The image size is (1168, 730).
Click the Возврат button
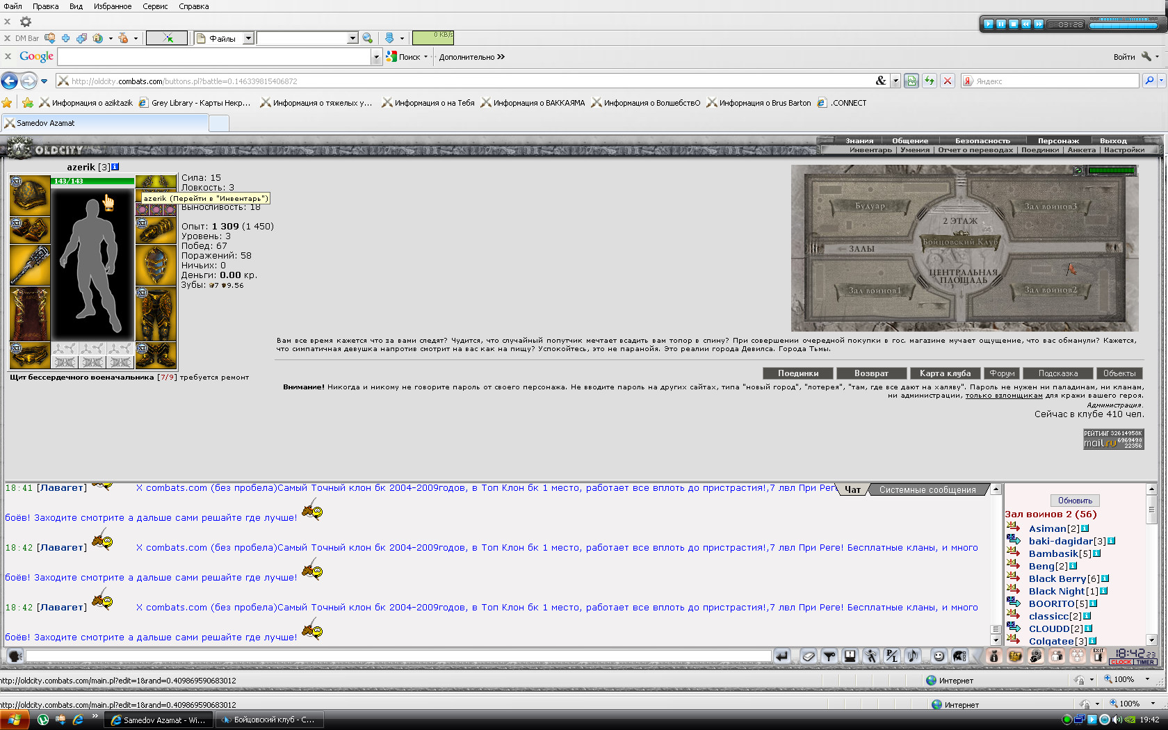coord(871,373)
